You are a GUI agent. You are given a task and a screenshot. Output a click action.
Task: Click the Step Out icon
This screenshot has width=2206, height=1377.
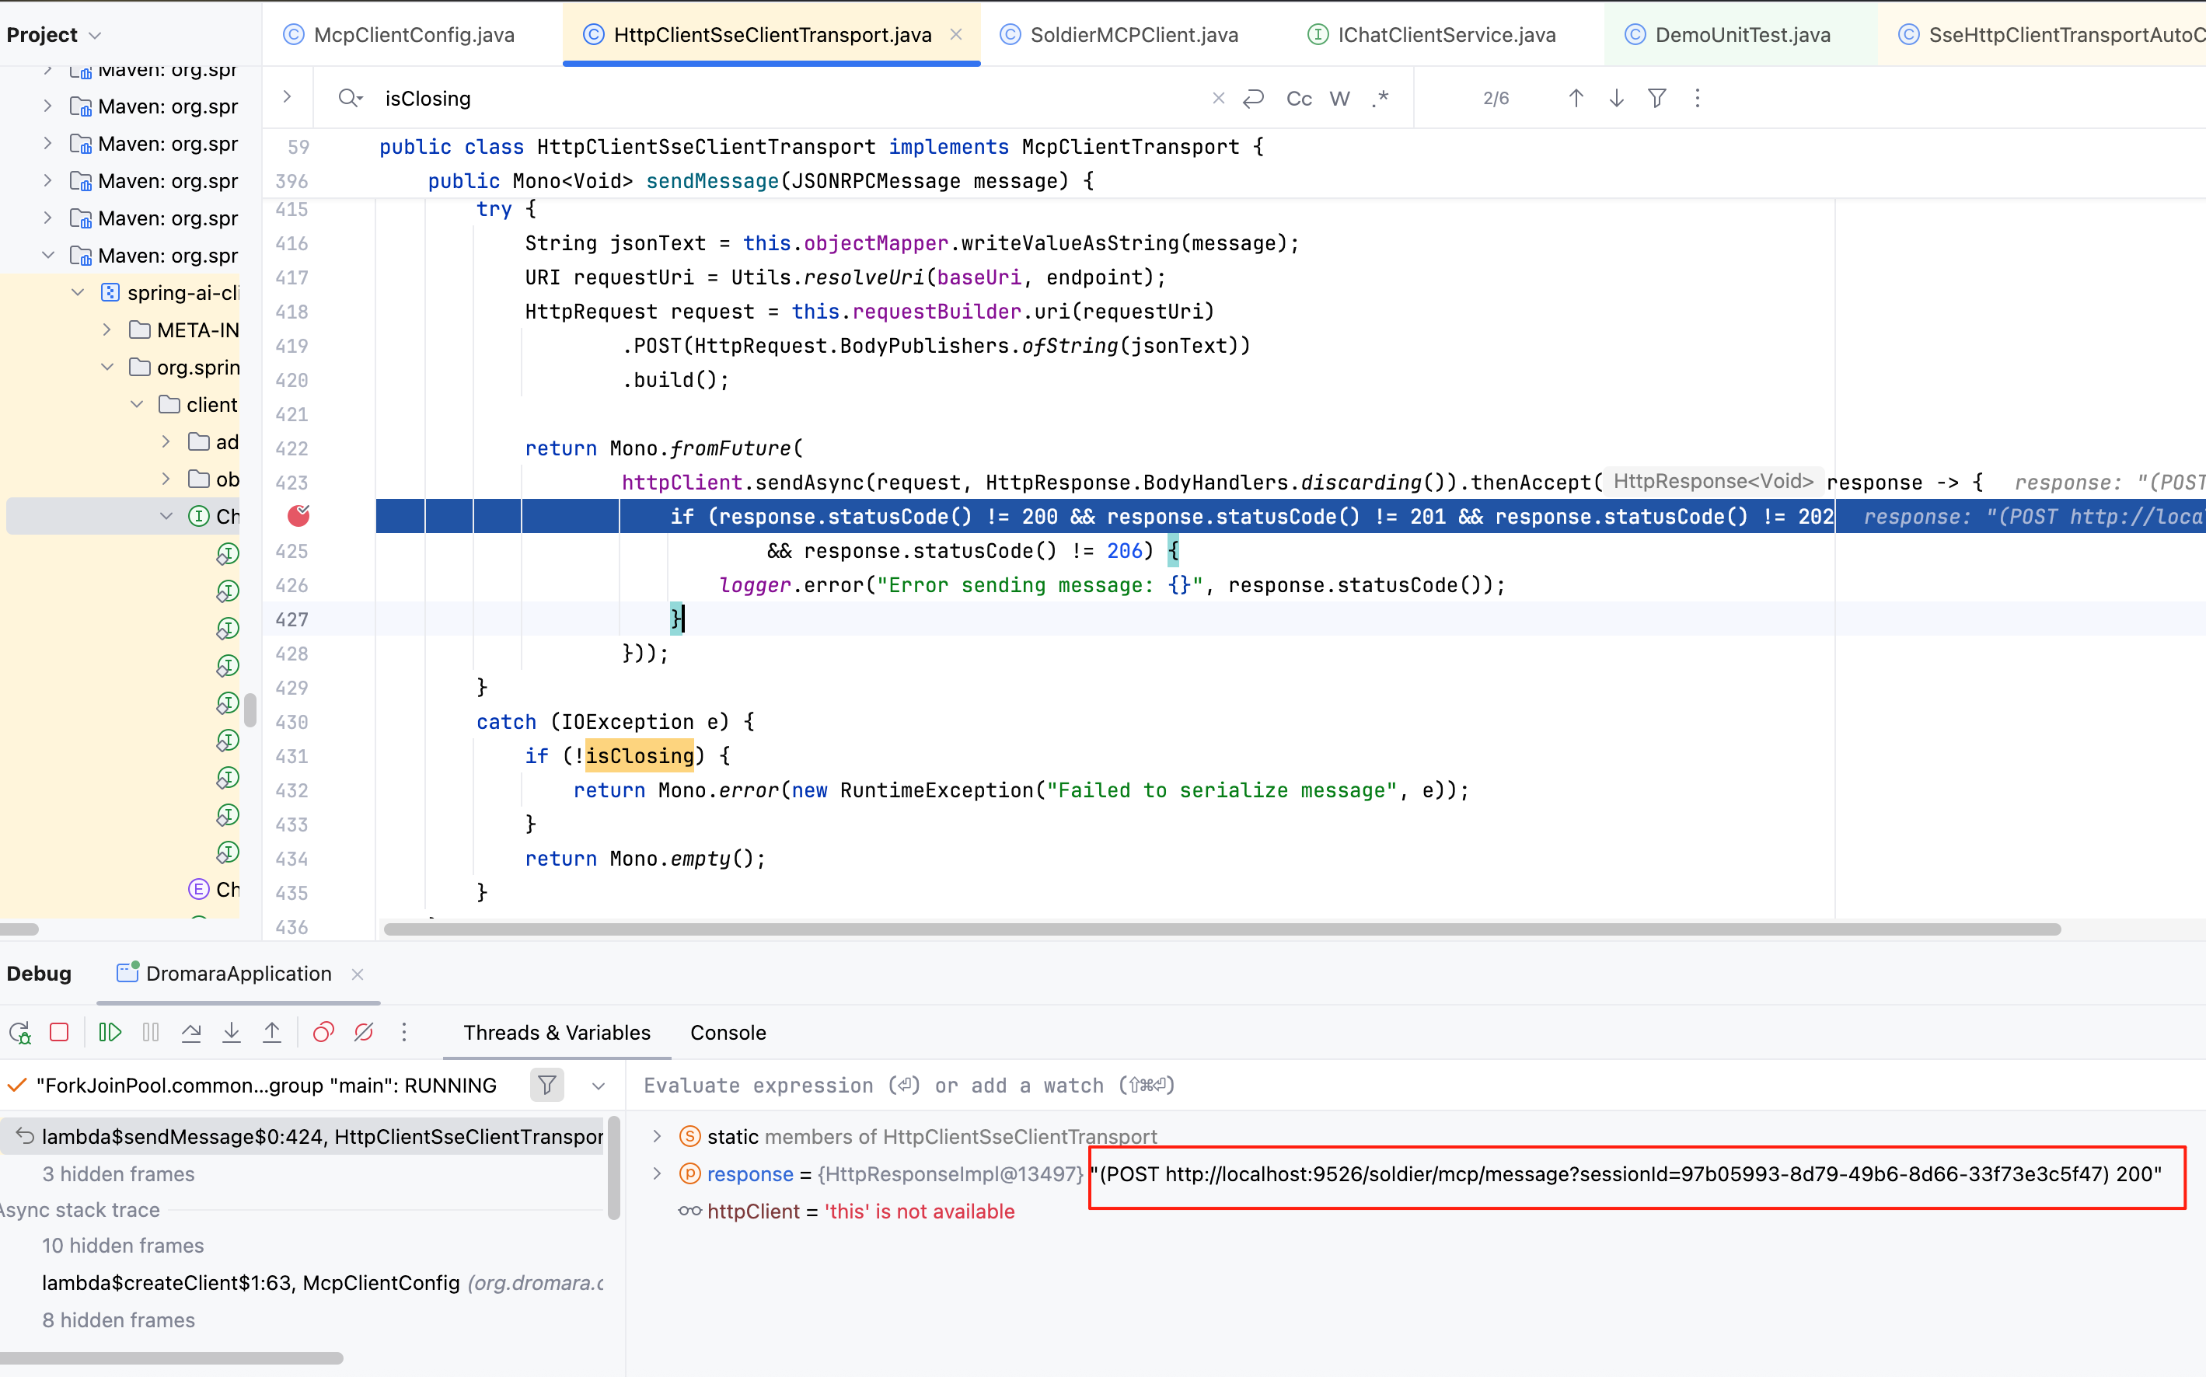(272, 1032)
